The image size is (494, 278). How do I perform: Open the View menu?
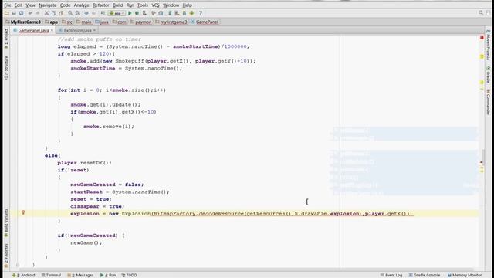(30, 5)
